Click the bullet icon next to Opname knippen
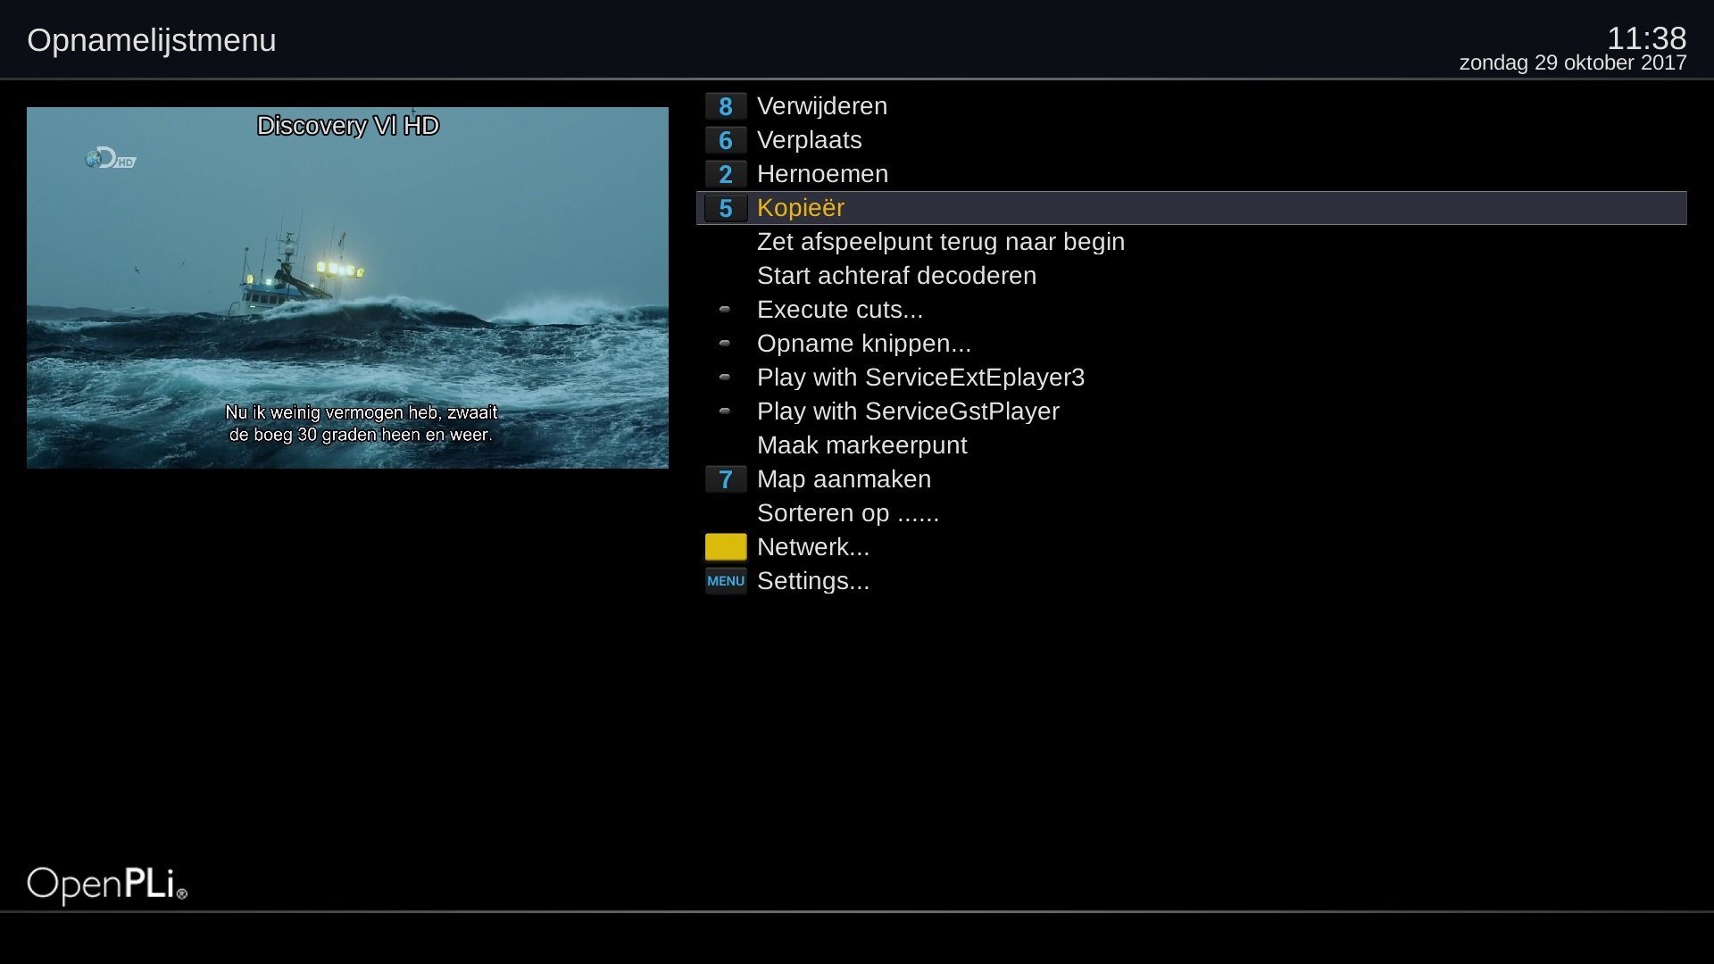This screenshot has height=964, width=1714. tap(725, 344)
